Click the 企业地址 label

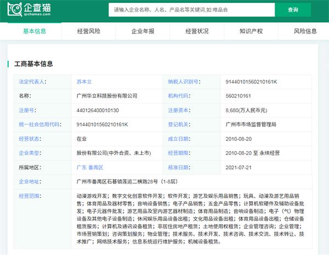(x=29, y=181)
